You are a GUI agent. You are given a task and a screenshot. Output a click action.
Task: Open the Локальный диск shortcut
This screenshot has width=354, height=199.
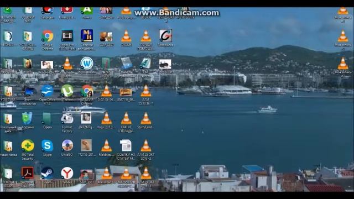[x=8, y=119]
